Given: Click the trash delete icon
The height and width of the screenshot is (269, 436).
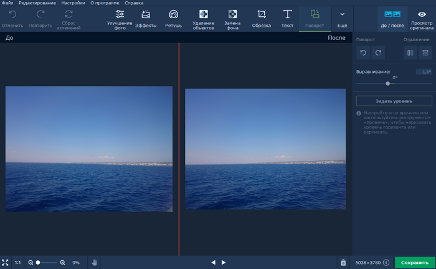Looking at the screenshot, I should tap(343, 263).
